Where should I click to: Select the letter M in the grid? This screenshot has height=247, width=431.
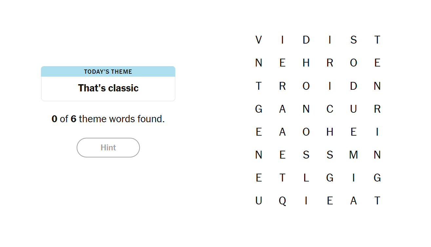pyautogui.click(x=353, y=155)
